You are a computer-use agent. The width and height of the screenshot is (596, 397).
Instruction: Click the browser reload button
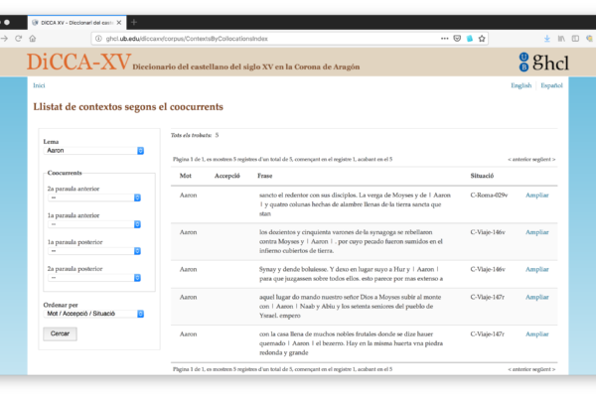tap(18, 39)
